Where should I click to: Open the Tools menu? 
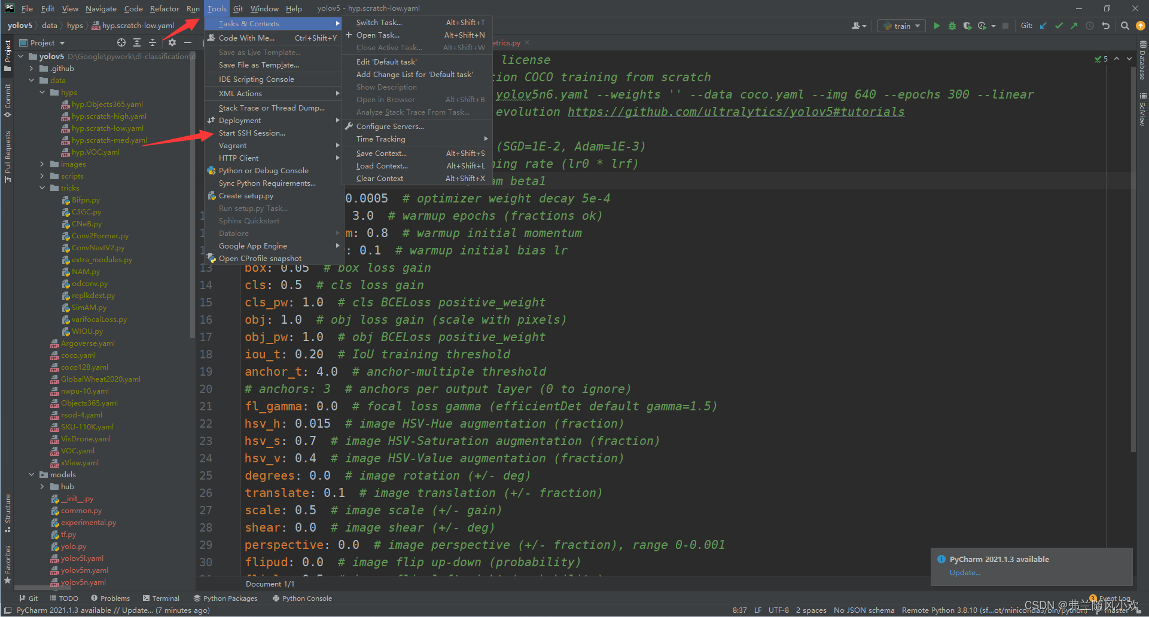(x=217, y=8)
